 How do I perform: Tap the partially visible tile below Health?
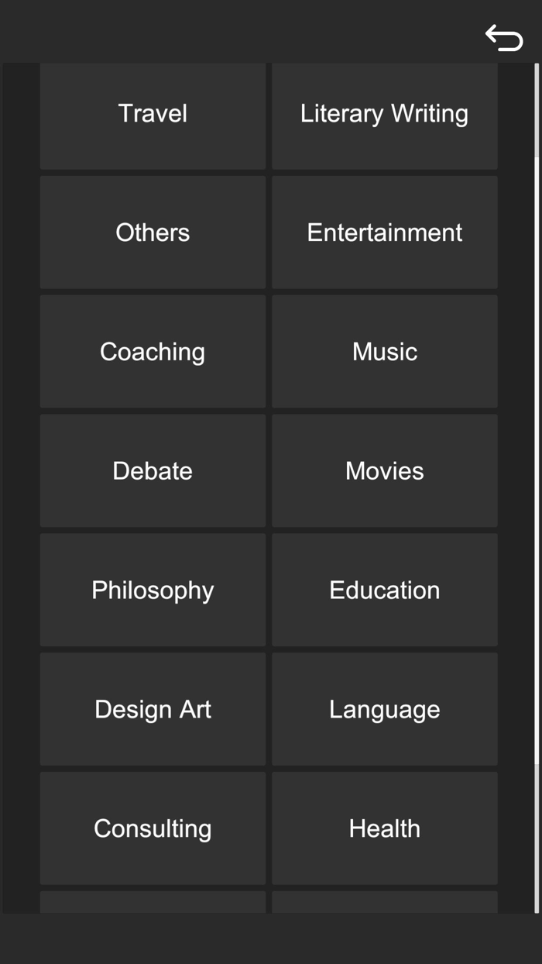(384, 902)
